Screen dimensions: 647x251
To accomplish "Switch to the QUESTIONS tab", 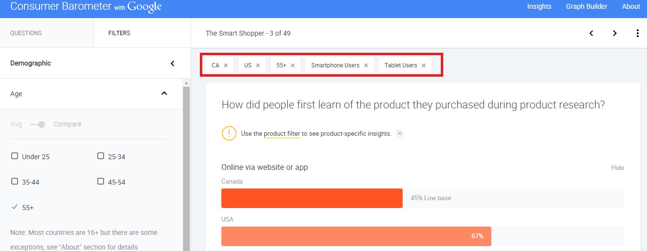I will [26, 33].
